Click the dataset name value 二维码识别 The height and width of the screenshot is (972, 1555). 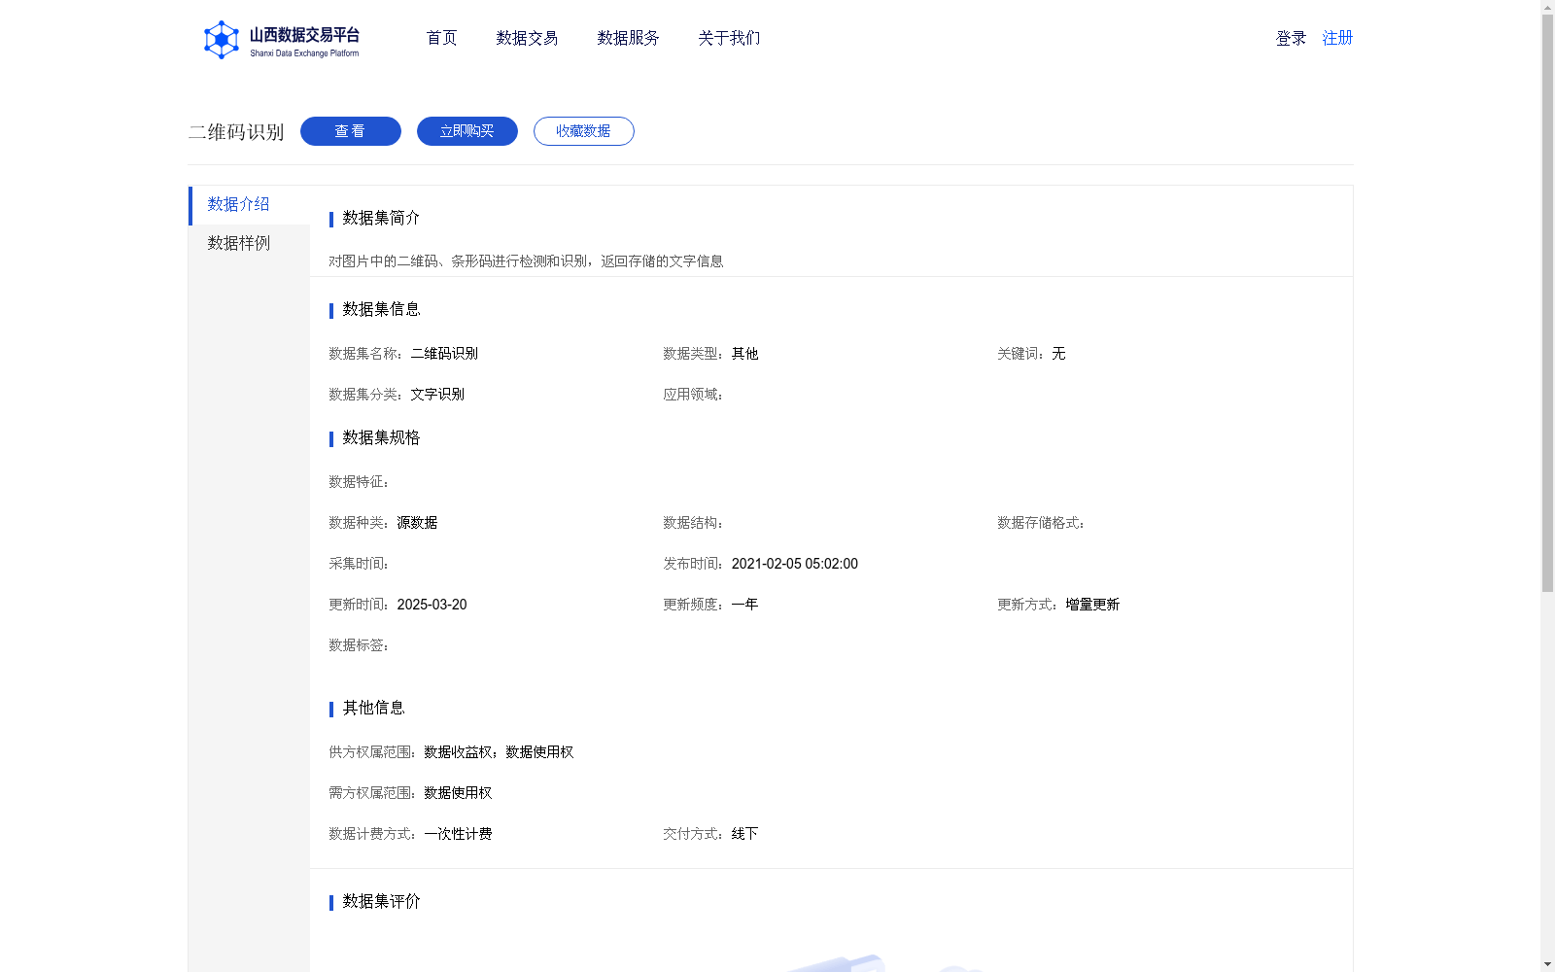(x=444, y=354)
